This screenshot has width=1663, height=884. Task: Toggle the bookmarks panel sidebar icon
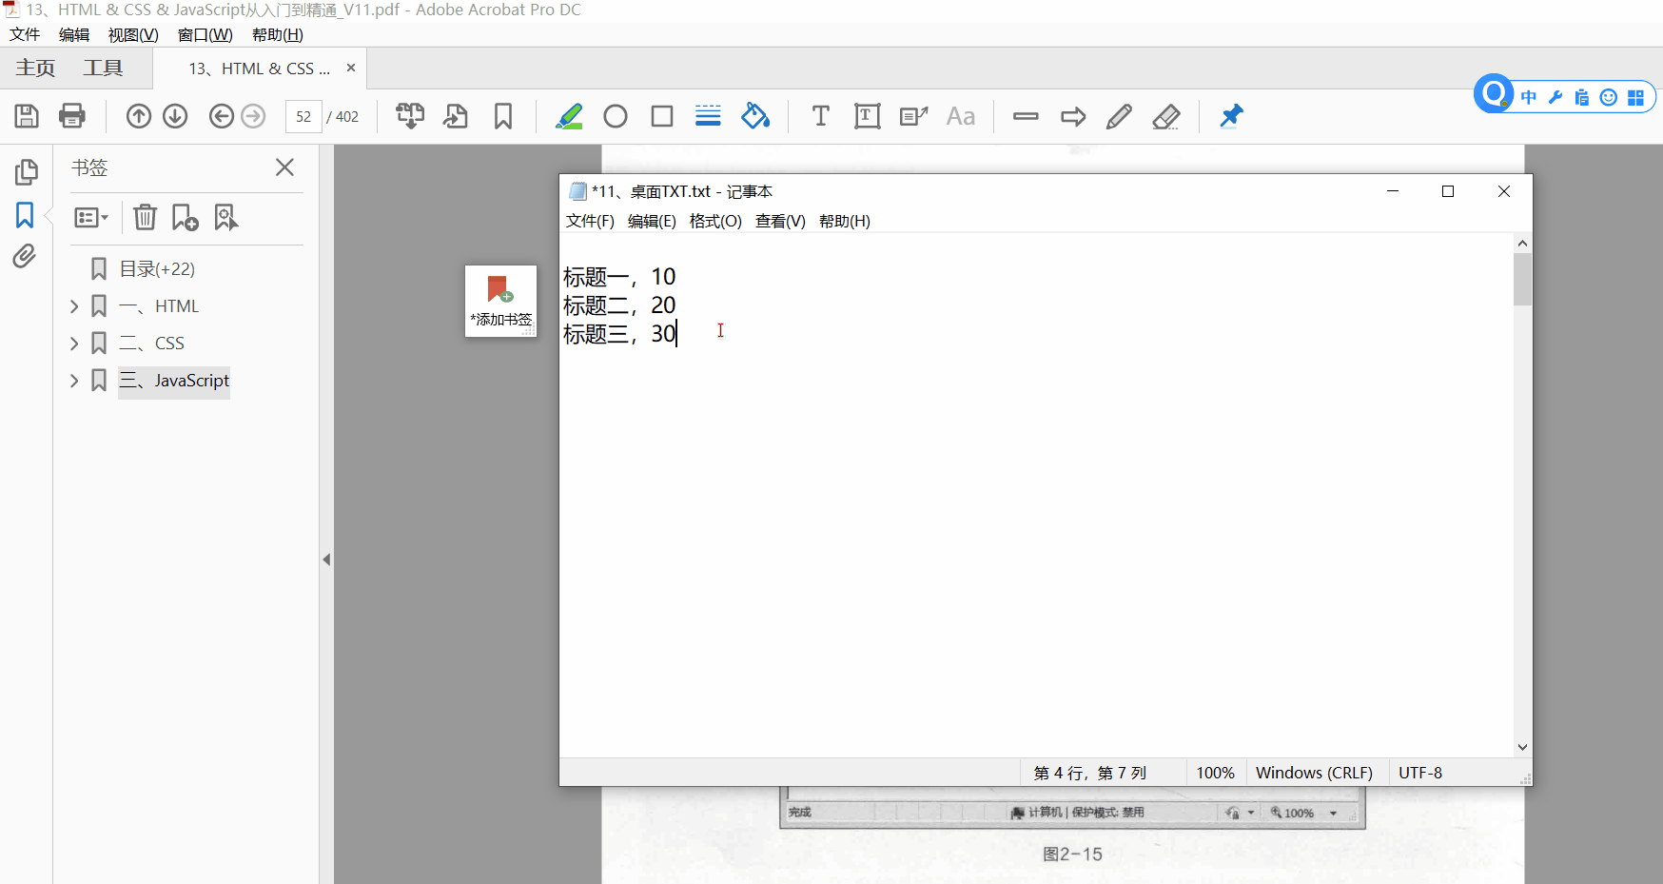pyautogui.click(x=25, y=215)
